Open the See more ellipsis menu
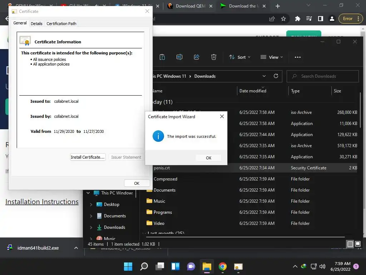Image resolution: width=366 pixels, height=275 pixels. click(x=298, y=57)
